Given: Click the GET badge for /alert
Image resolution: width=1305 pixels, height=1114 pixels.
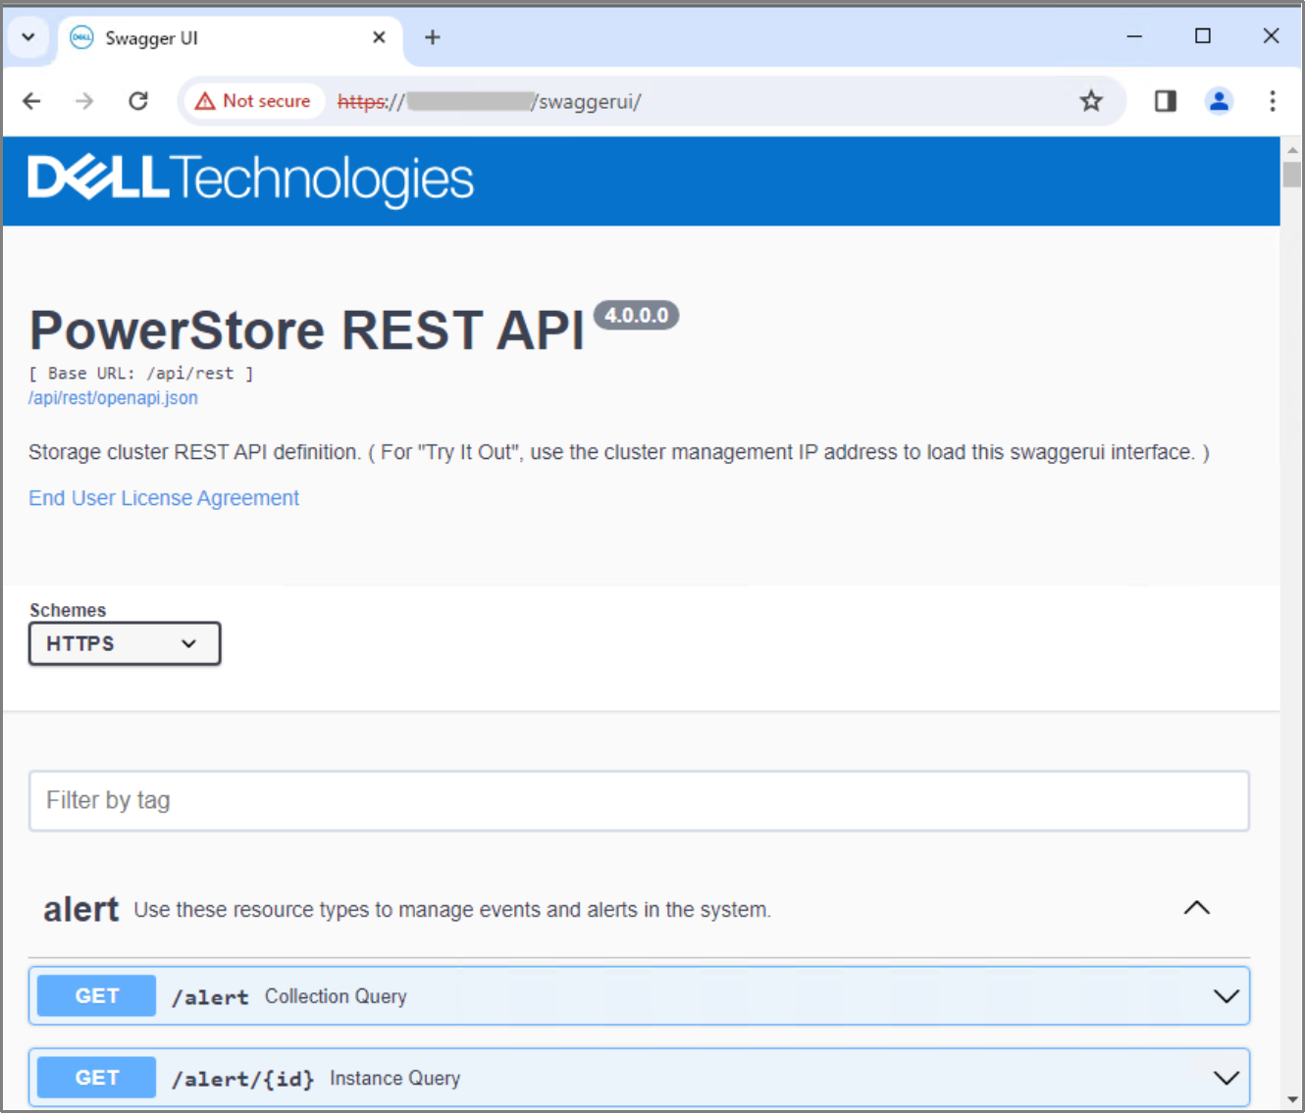Looking at the screenshot, I should point(96,996).
